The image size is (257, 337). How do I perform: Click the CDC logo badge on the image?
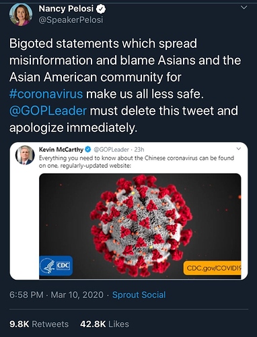56,266
